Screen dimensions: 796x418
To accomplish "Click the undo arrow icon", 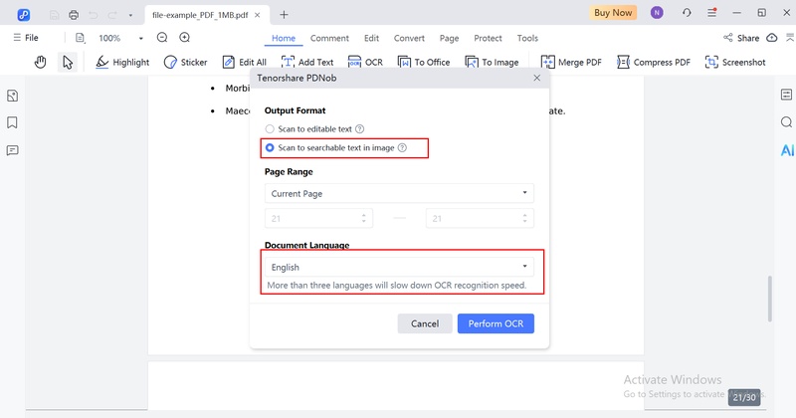I will click(94, 15).
